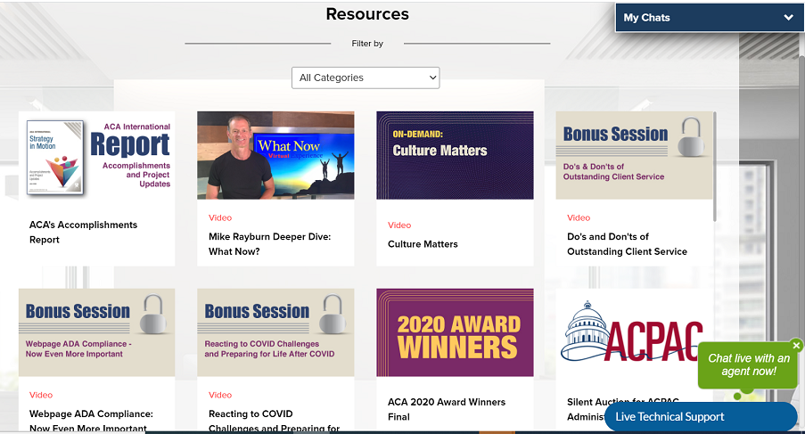Open the Webpage ADA Compliance Bonus Session thumbnail
Screen dimensions: 805x434
pos(96,332)
